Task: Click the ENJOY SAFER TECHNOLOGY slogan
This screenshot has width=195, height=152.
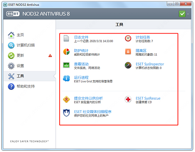Action: click(x=30, y=141)
